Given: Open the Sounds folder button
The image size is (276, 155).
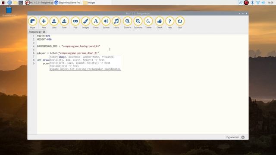Looking at the screenshot, I should [x=106, y=23].
